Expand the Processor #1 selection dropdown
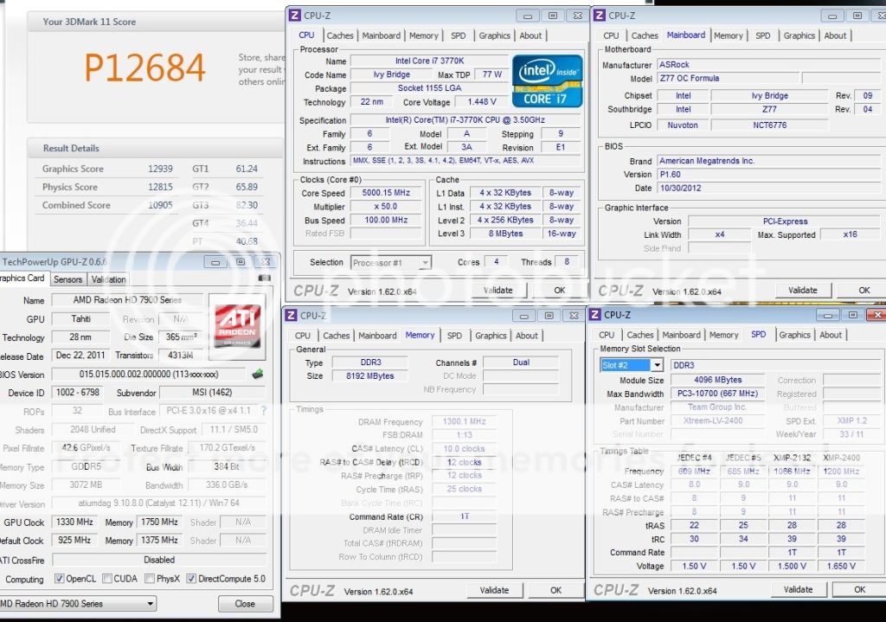This screenshot has width=886, height=622. pyautogui.click(x=424, y=262)
